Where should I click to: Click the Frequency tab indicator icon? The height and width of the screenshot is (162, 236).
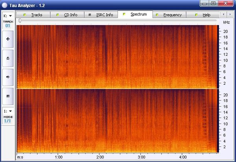(x=157, y=15)
